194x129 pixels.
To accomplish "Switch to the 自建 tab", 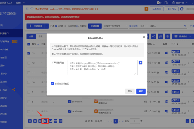I will (41, 36).
